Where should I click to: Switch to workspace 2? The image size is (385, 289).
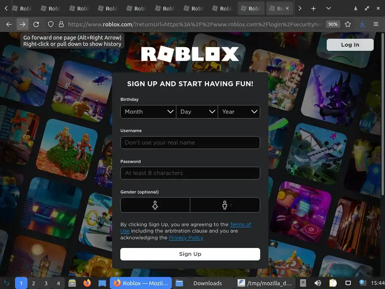click(x=33, y=283)
